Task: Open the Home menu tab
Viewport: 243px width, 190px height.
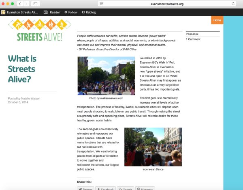Action: pos(217,20)
